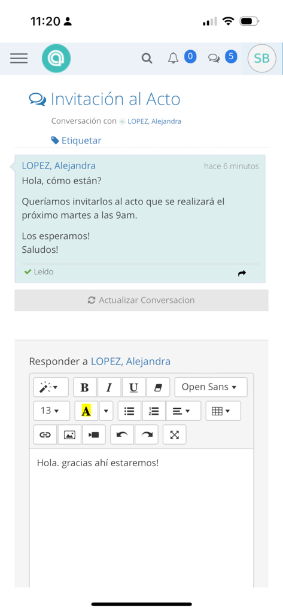Open the table insert dropdown

click(223, 411)
